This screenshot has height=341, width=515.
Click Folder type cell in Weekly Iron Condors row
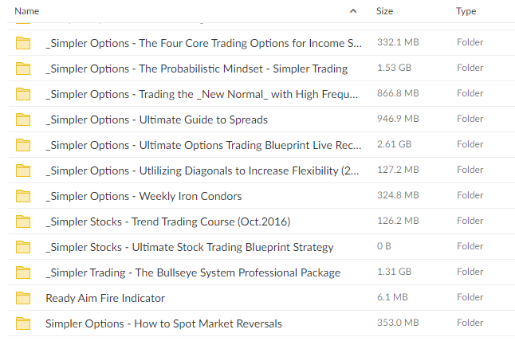tap(470, 195)
